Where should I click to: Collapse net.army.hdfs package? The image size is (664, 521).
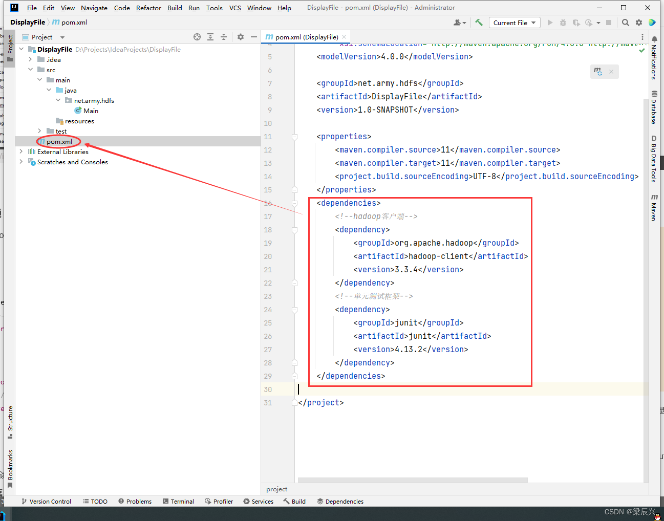(x=58, y=100)
